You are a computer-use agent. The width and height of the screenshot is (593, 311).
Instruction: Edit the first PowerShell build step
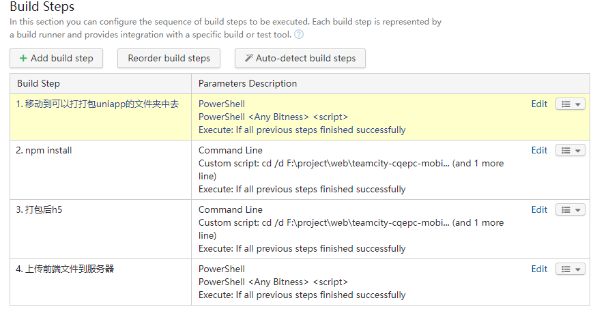[539, 104]
